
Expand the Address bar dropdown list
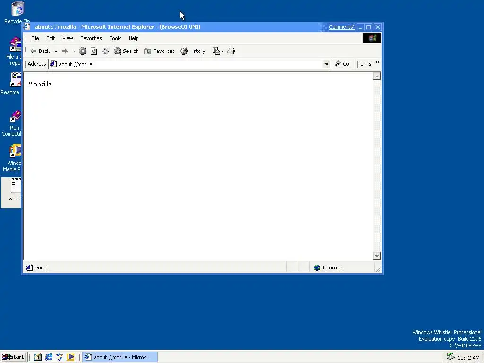pyautogui.click(x=326, y=64)
